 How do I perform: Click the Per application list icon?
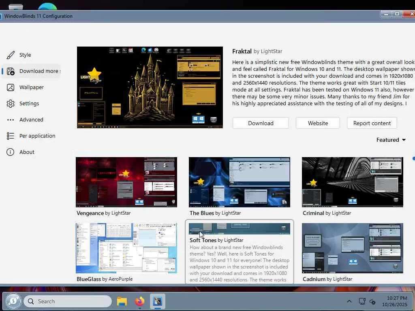click(x=11, y=136)
